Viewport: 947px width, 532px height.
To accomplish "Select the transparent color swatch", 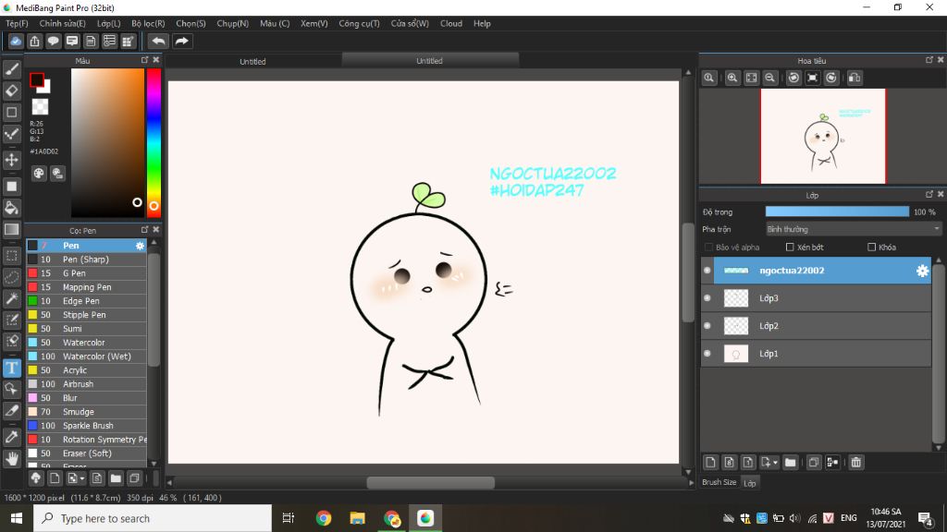I will (x=40, y=107).
